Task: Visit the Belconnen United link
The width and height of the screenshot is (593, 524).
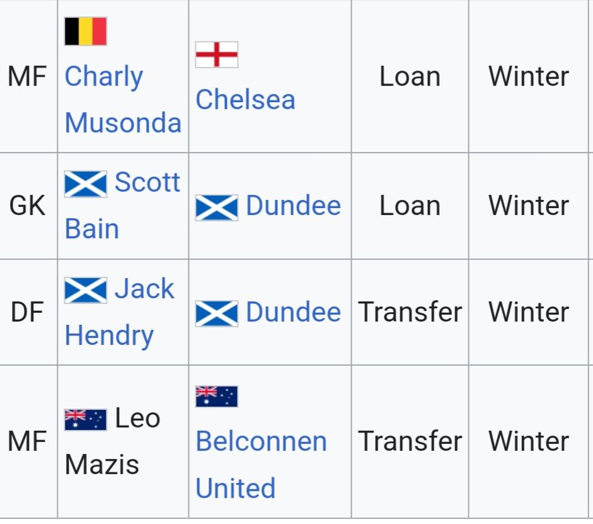Action: click(x=260, y=442)
